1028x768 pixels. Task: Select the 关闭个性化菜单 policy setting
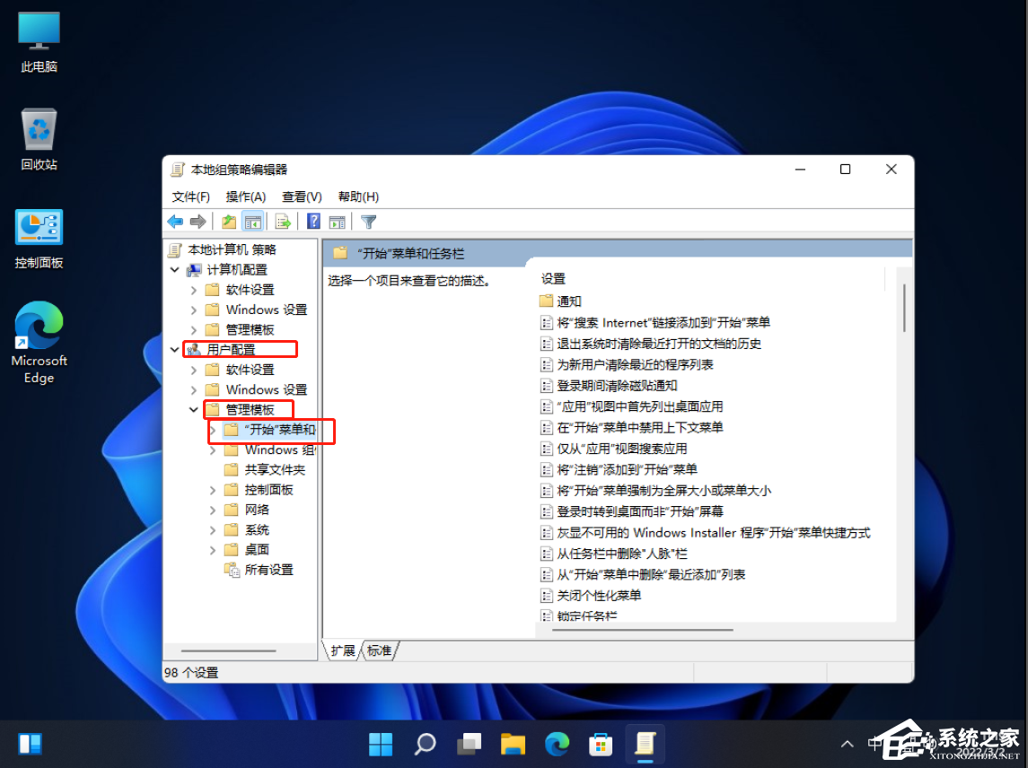point(594,595)
